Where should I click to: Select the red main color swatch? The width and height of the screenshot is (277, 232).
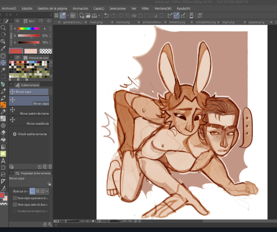pyautogui.click(x=16, y=51)
